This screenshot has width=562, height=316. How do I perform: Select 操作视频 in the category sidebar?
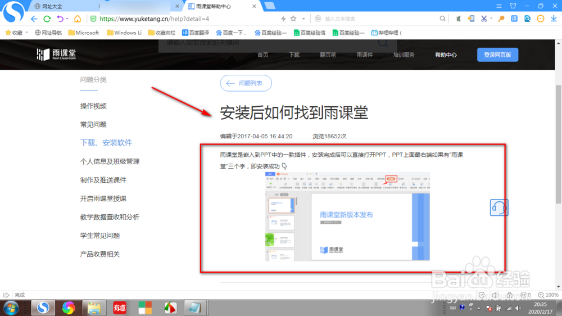pyautogui.click(x=93, y=106)
